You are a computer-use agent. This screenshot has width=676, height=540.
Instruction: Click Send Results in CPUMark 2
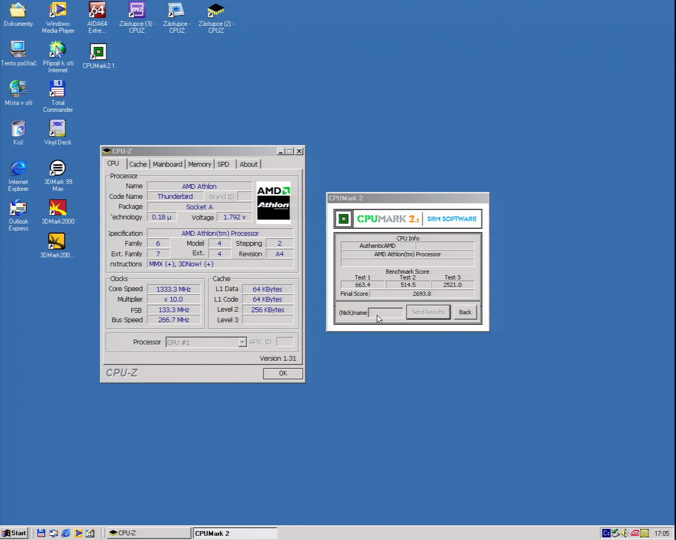point(428,312)
